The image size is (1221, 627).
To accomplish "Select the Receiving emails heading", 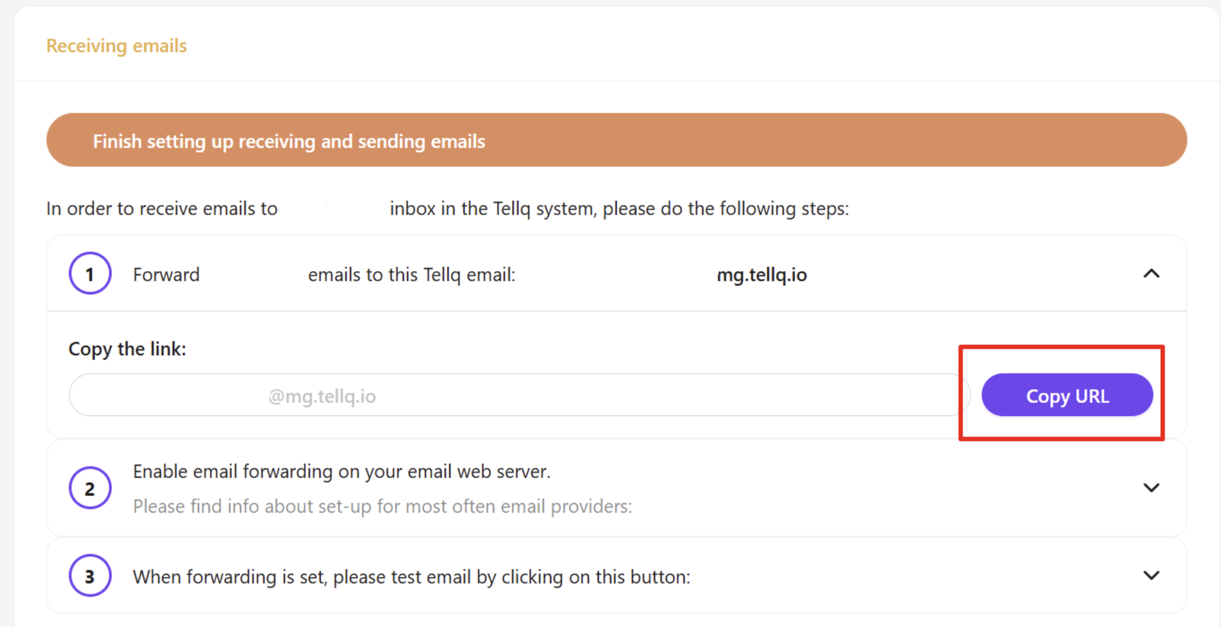I will [x=117, y=46].
